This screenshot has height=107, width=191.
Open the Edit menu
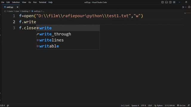[x=8, y=2]
